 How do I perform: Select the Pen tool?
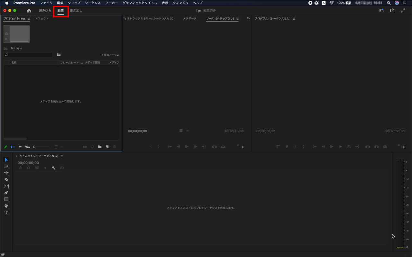6,193
